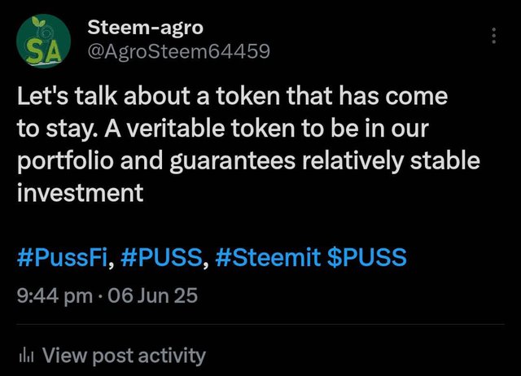Click the tweet line starting "Let's talk about"
This screenshot has width=521, height=376.
pos(233,96)
